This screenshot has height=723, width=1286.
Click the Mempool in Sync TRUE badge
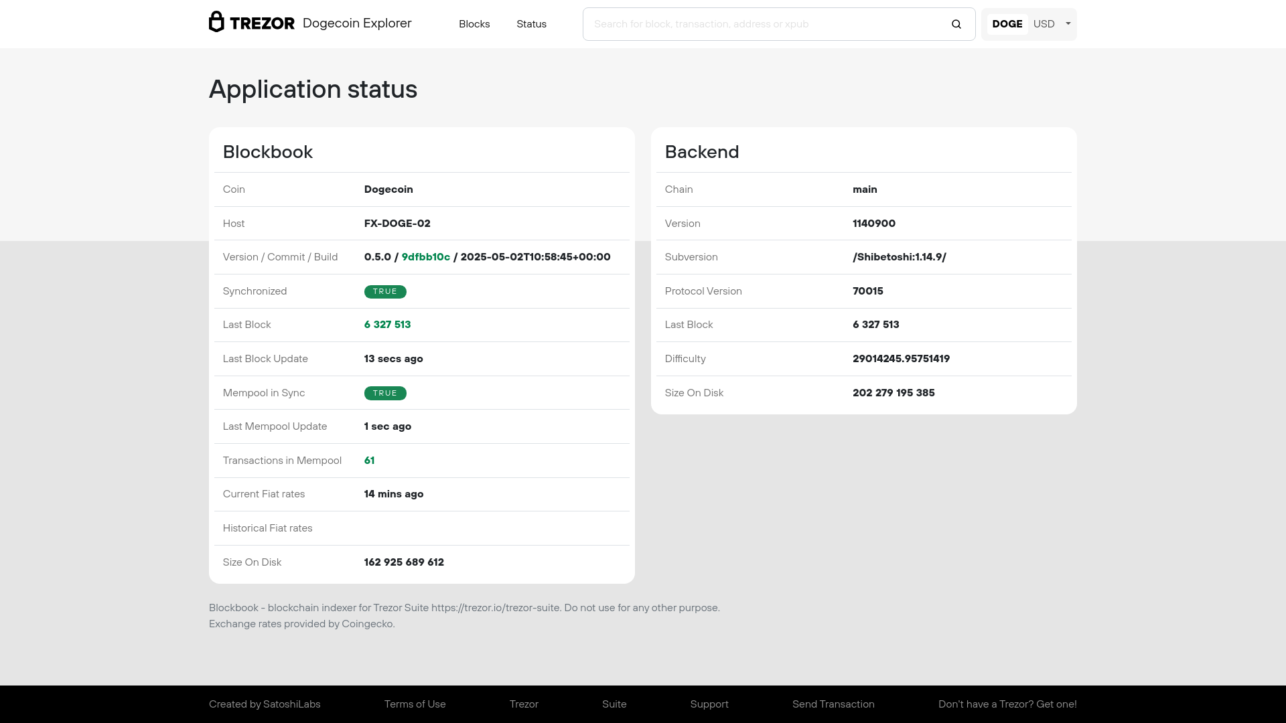point(385,394)
